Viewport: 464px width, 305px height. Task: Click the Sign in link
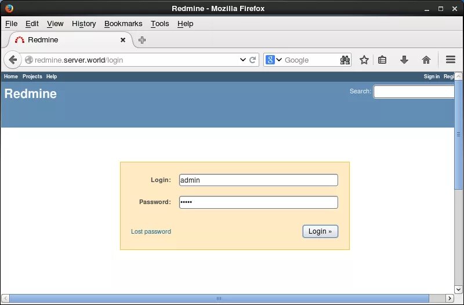tap(432, 77)
